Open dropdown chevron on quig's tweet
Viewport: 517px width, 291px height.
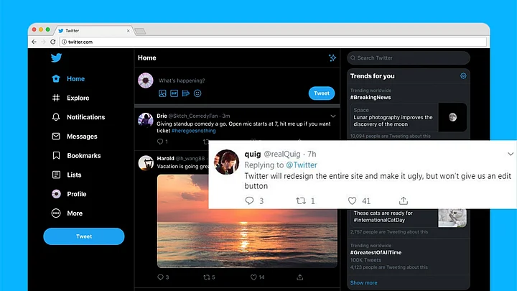[511, 154]
